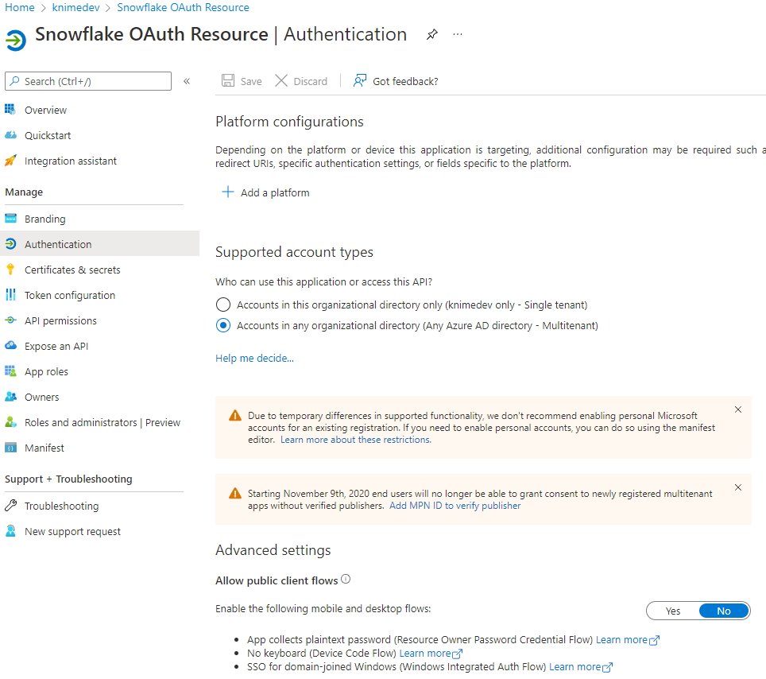Viewport: 766px width, 679px height.
Task: Open the Got feedback? icon
Action: (359, 80)
